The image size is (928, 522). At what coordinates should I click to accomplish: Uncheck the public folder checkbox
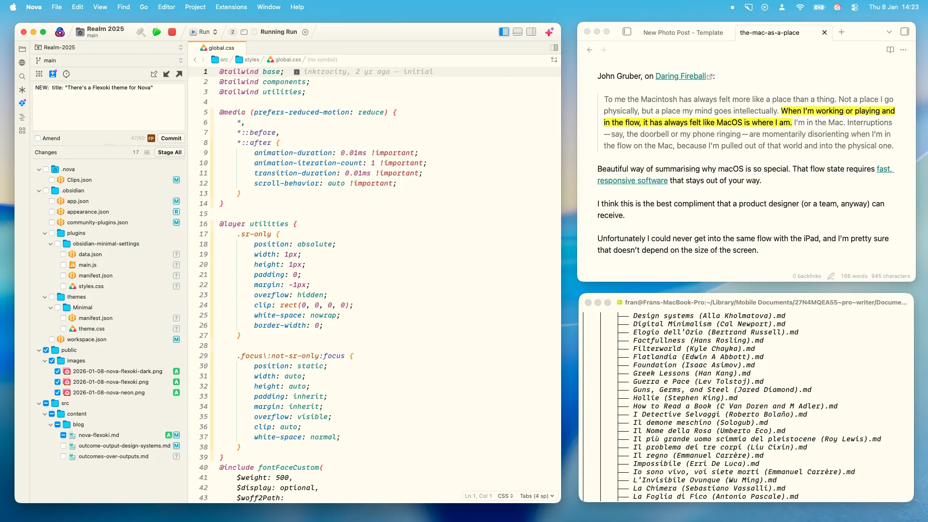tap(46, 350)
